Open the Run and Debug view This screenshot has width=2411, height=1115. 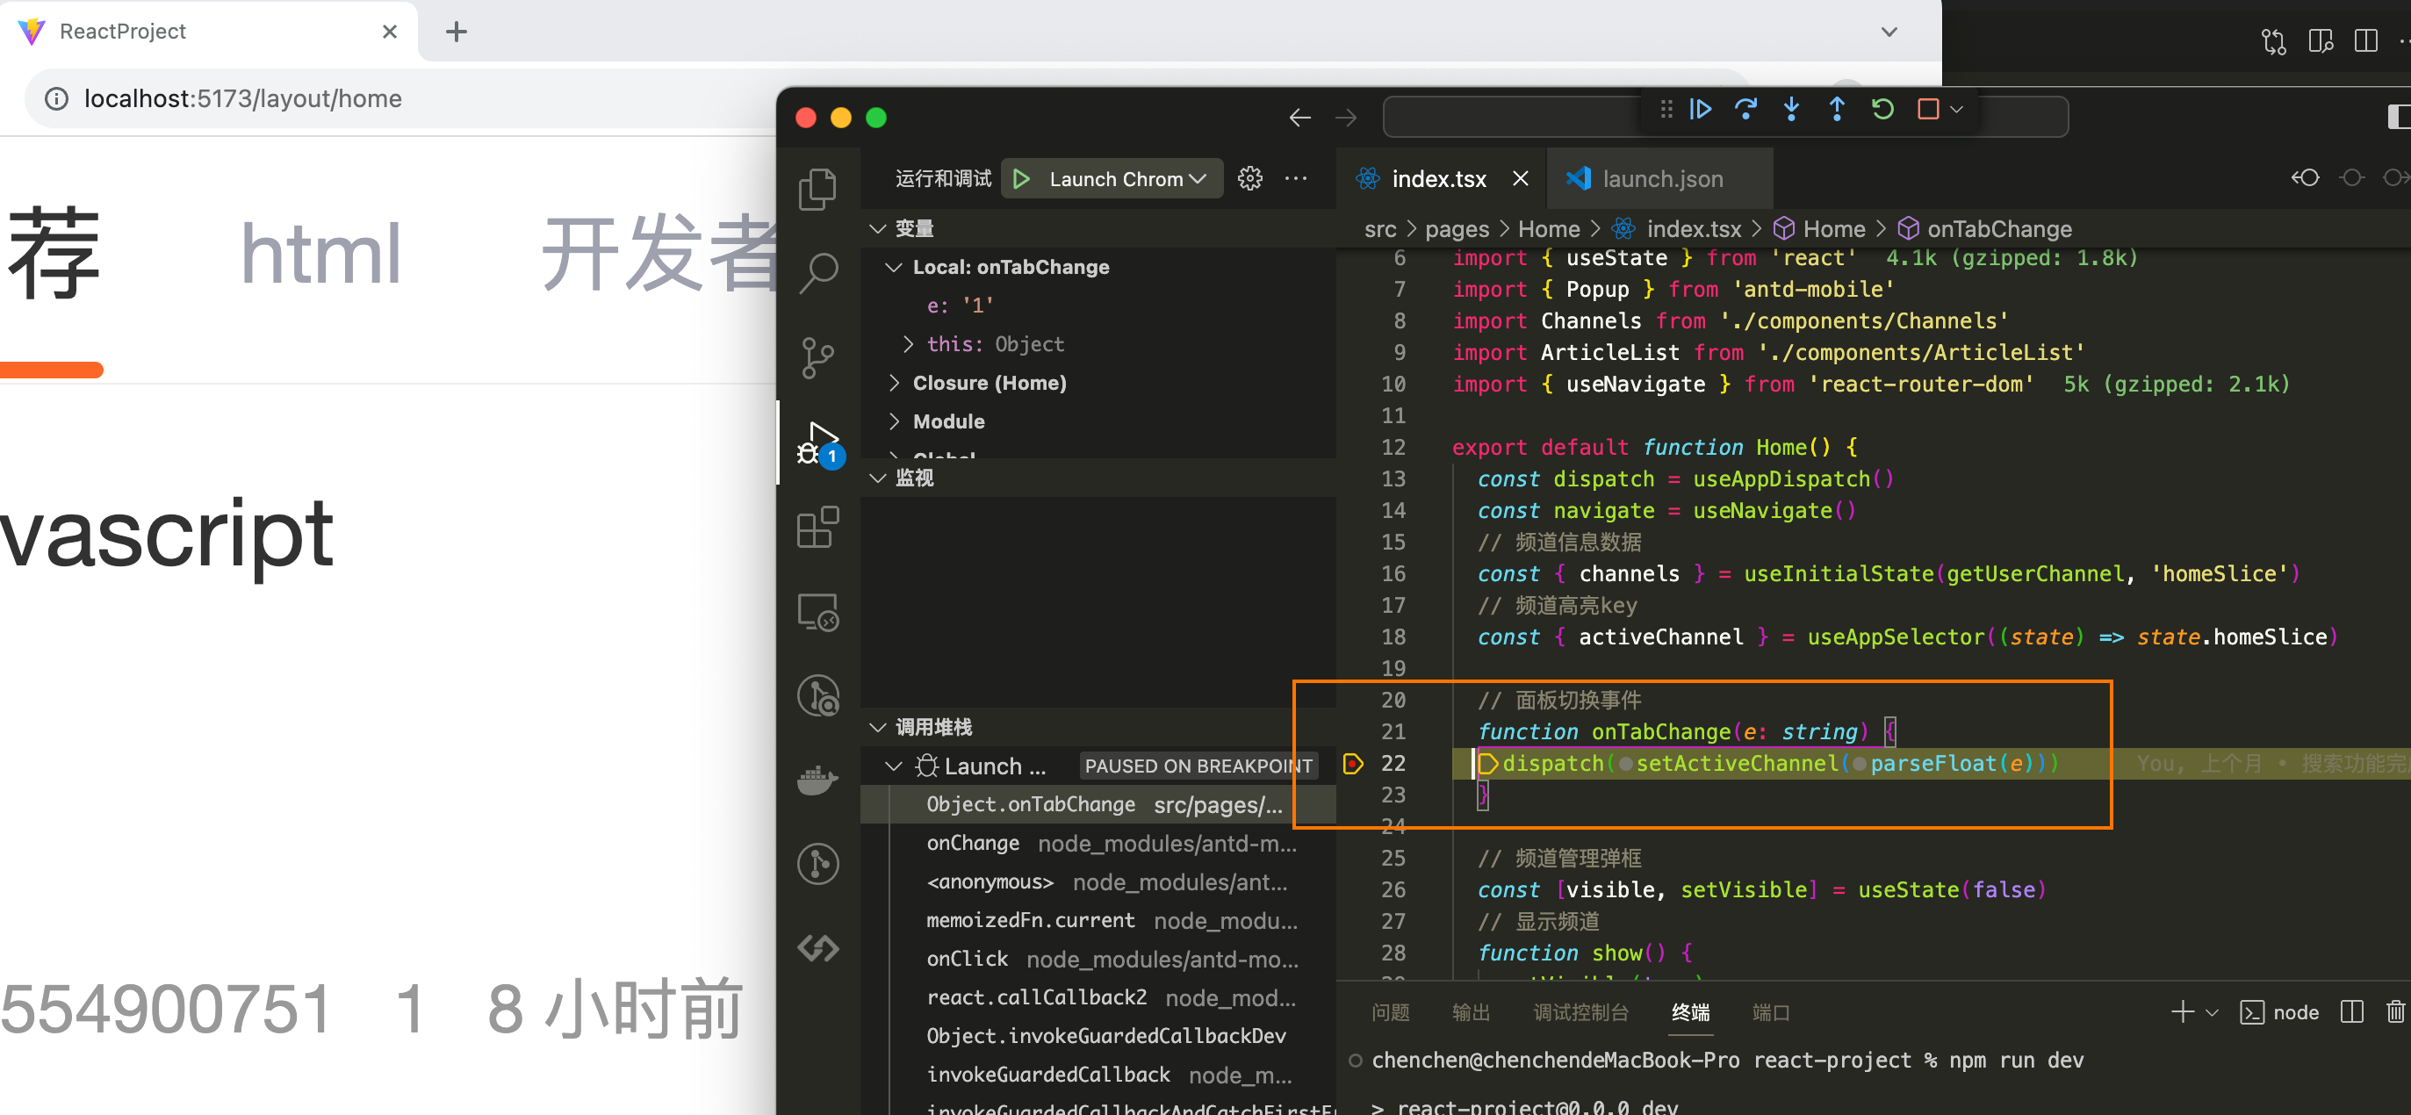pyautogui.click(x=818, y=442)
